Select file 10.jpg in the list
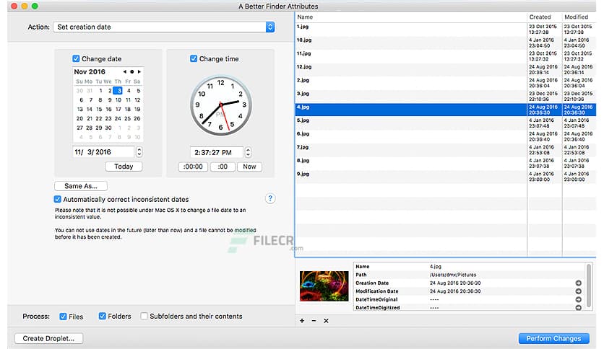The height and width of the screenshot is (349, 604). click(x=446, y=43)
